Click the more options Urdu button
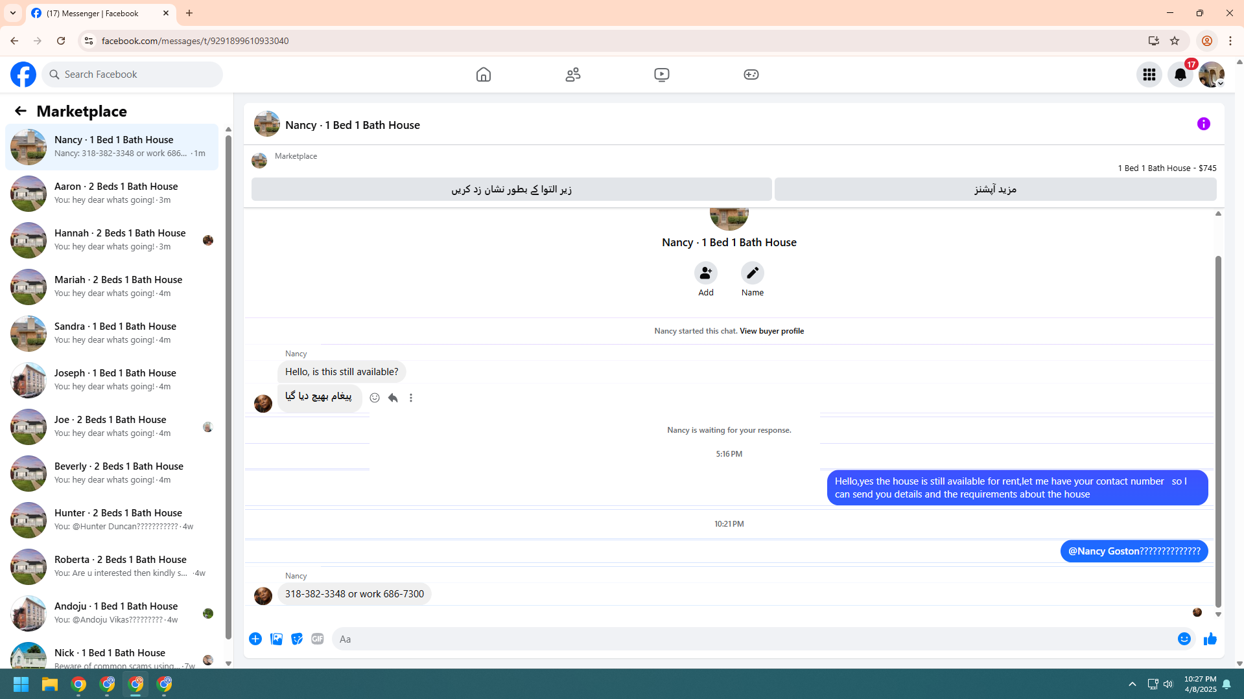The width and height of the screenshot is (1244, 699). (995, 189)
